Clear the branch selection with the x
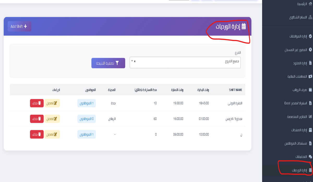This screenshot has width=313, height=182. click(x=135, y=61)
